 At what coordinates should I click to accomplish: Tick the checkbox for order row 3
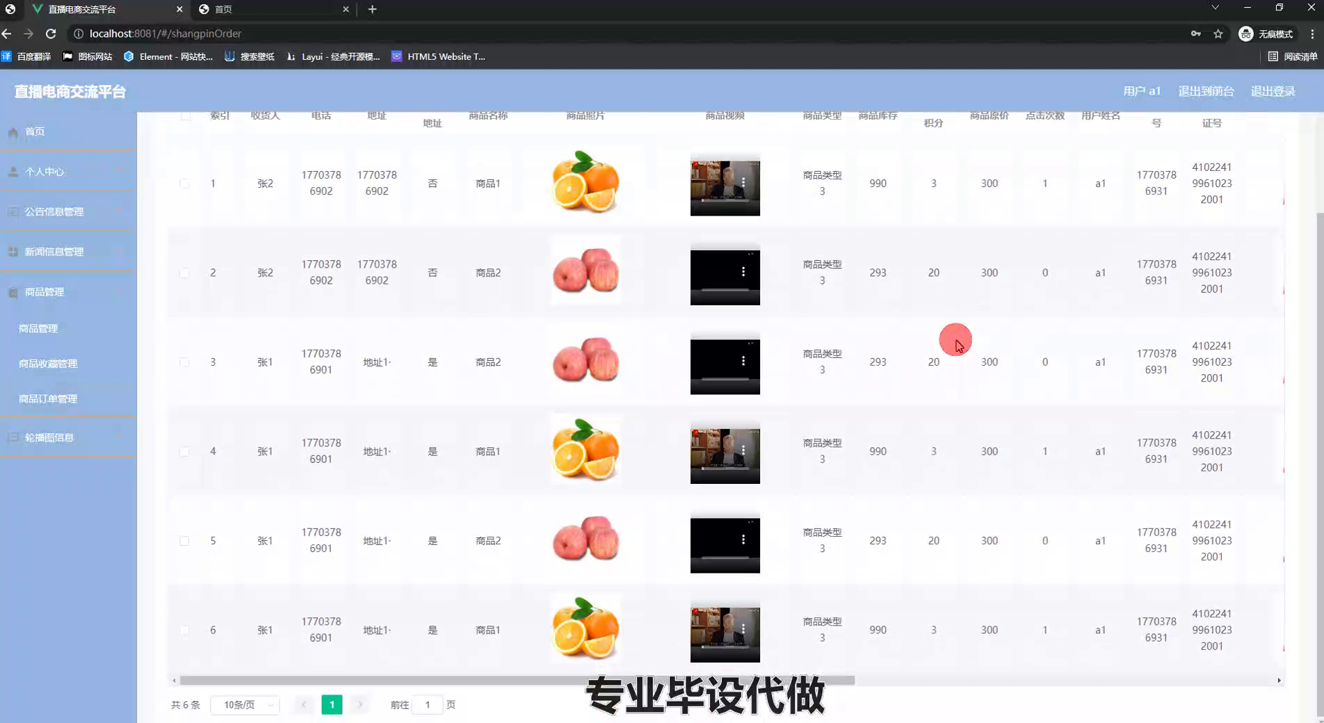pos(184,362)
